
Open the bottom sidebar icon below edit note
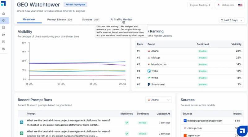[3, 49]
